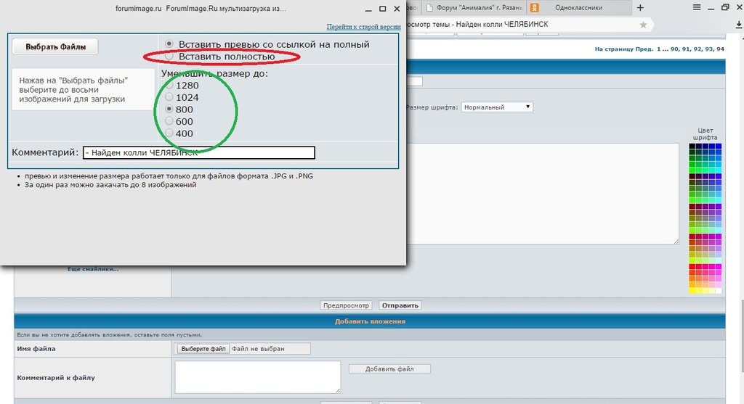Restore down the main browser window
This screenshot has height=404, width=744.
point(725,7)
